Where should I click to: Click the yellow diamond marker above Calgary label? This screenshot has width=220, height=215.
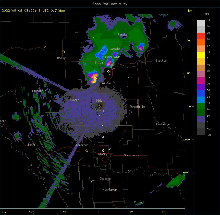[103, 150]
